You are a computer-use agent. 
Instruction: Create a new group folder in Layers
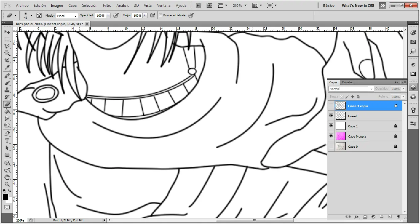point(381,217)
